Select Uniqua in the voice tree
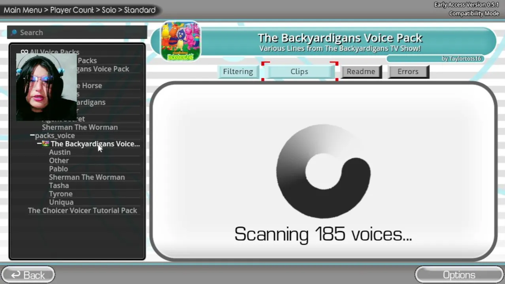The image size is (505, 284). tap(61, 202)
